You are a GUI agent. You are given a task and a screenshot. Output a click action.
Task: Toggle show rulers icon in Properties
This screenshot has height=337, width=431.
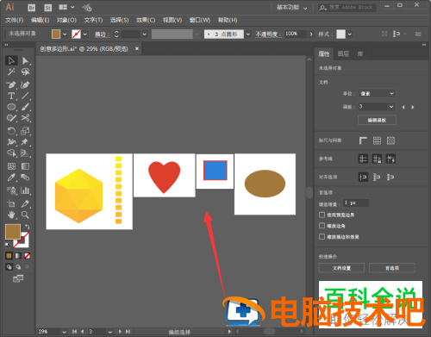(x=363, y=140)
